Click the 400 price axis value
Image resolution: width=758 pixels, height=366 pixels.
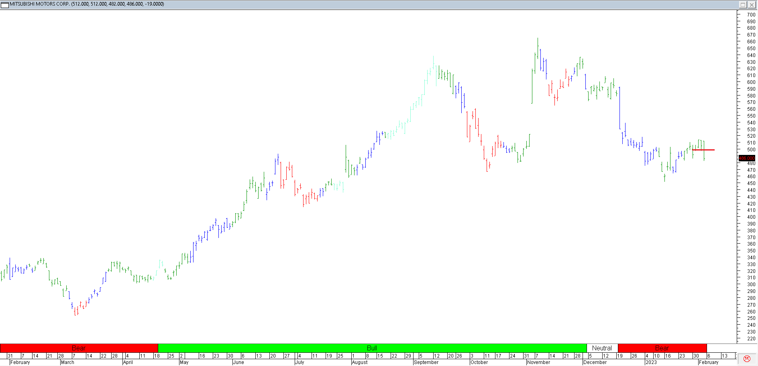tap(751, 217)
